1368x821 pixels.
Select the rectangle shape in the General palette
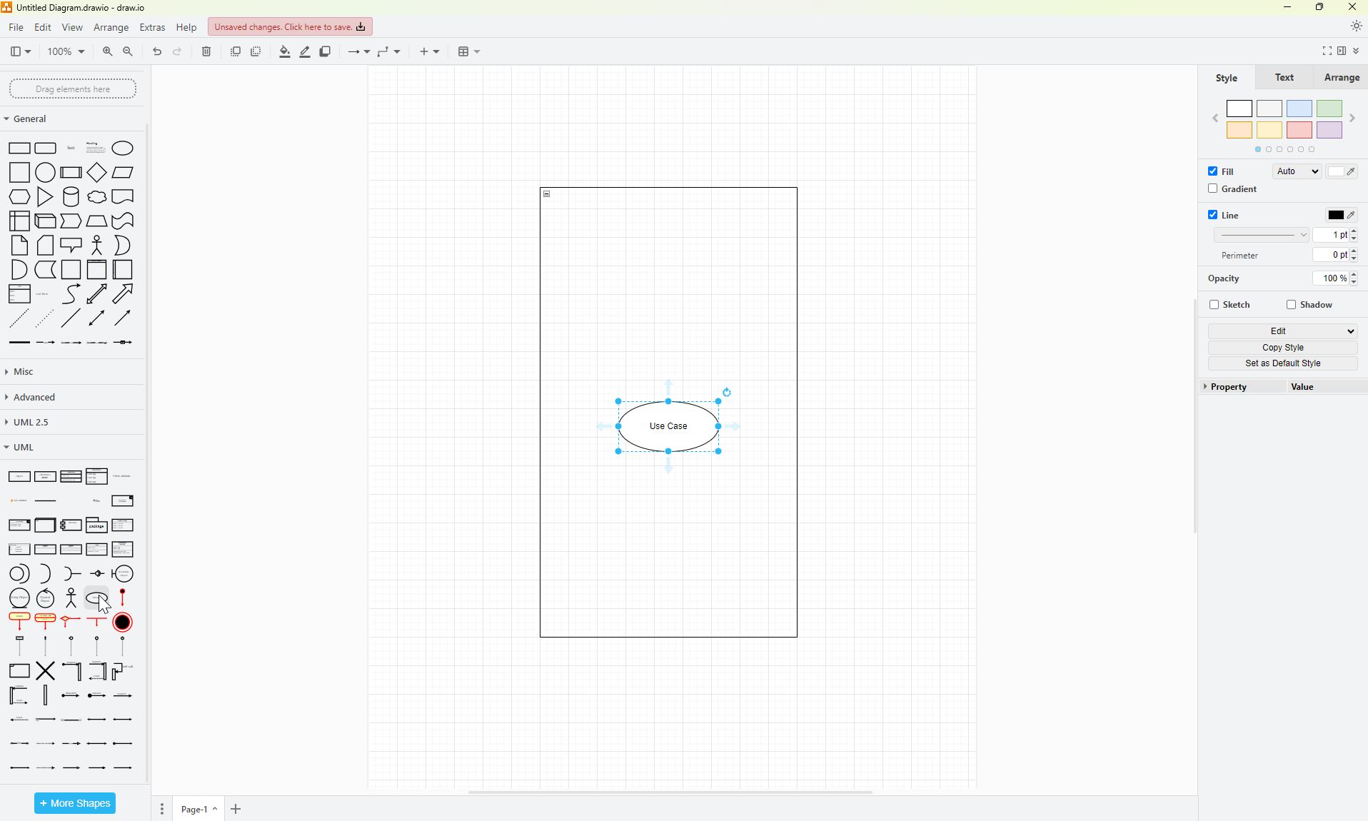coord(19,148)
